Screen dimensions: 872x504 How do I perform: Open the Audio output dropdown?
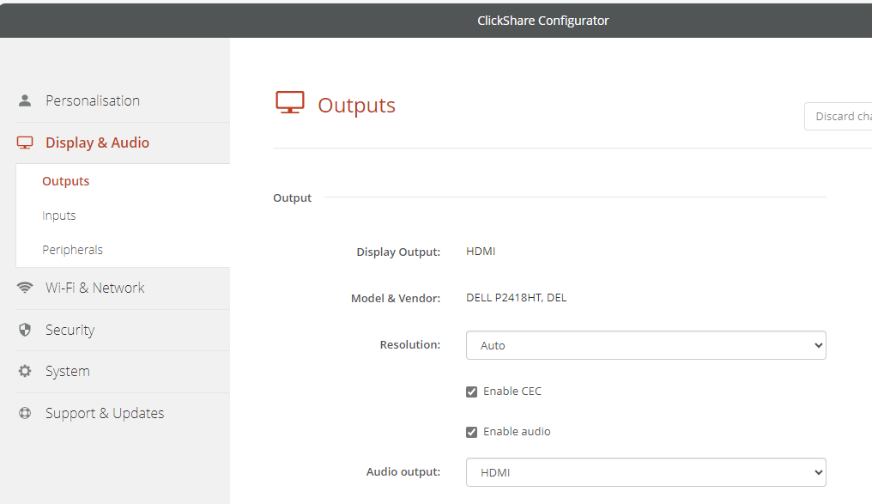click(645, 472)
